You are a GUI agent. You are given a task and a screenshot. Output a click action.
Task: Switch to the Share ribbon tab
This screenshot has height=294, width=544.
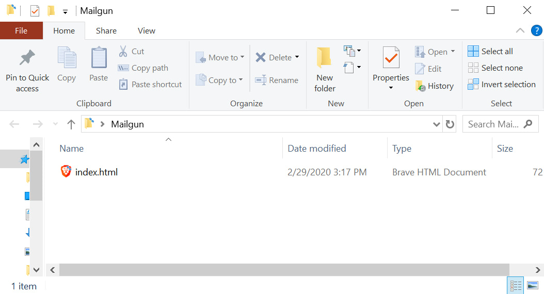pos(106,30)
